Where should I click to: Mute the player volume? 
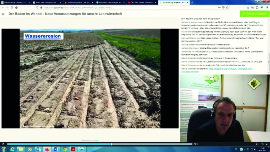pyautogui.click(x=267, y=144)
